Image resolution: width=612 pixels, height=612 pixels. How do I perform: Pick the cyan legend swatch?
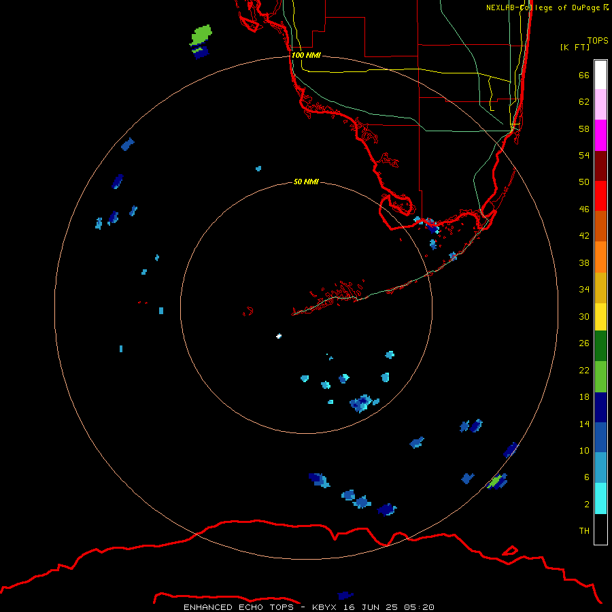pyautogui.click(x=600, y=498)
